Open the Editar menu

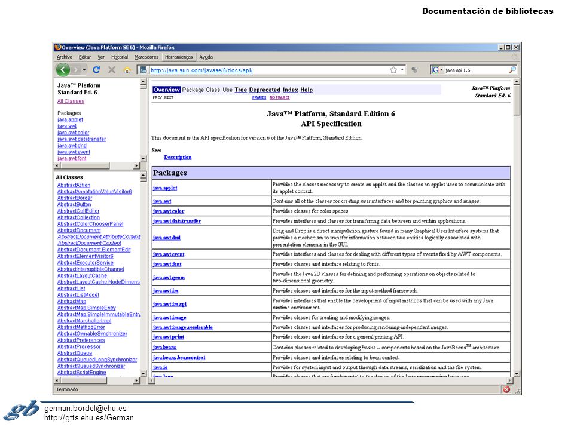pyautogui.click(x=84, y=57)
